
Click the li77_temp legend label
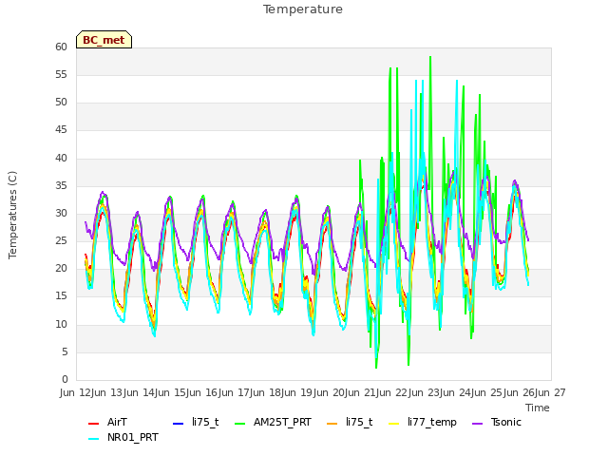(432, 422)
